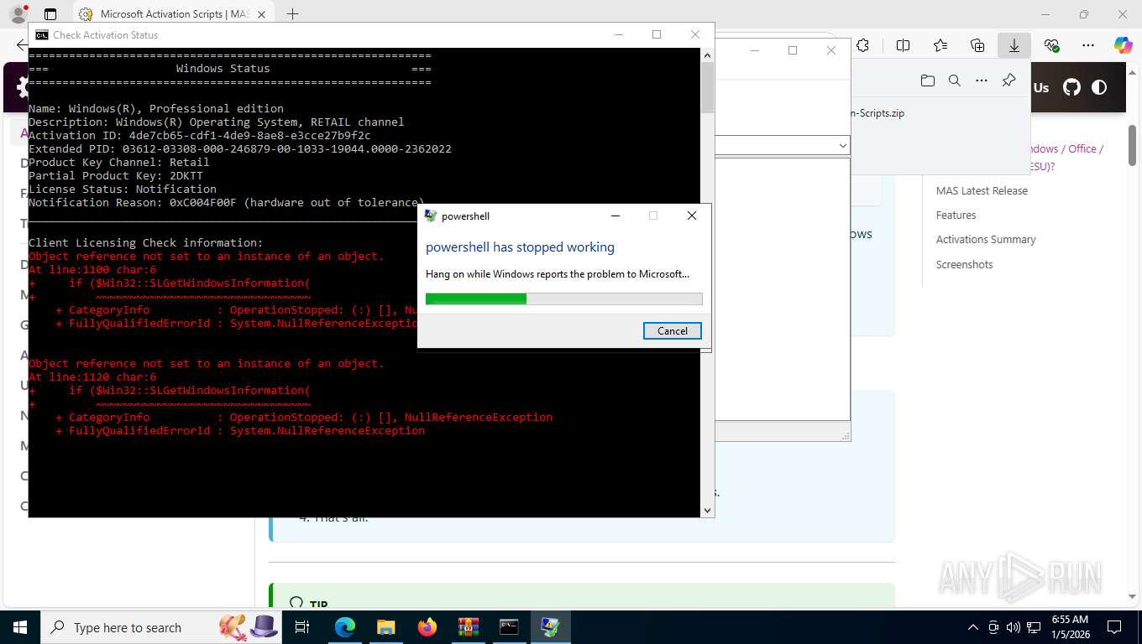
Task: Search downloads with magnifier icon
Action: click(x=954, y=80)
